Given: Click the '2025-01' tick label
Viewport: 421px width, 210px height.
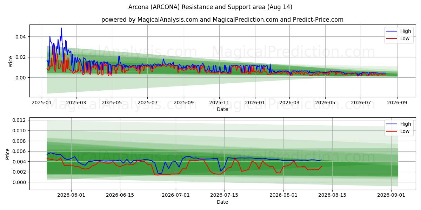Looking at the screenshot, I should [x=42, y=102].
